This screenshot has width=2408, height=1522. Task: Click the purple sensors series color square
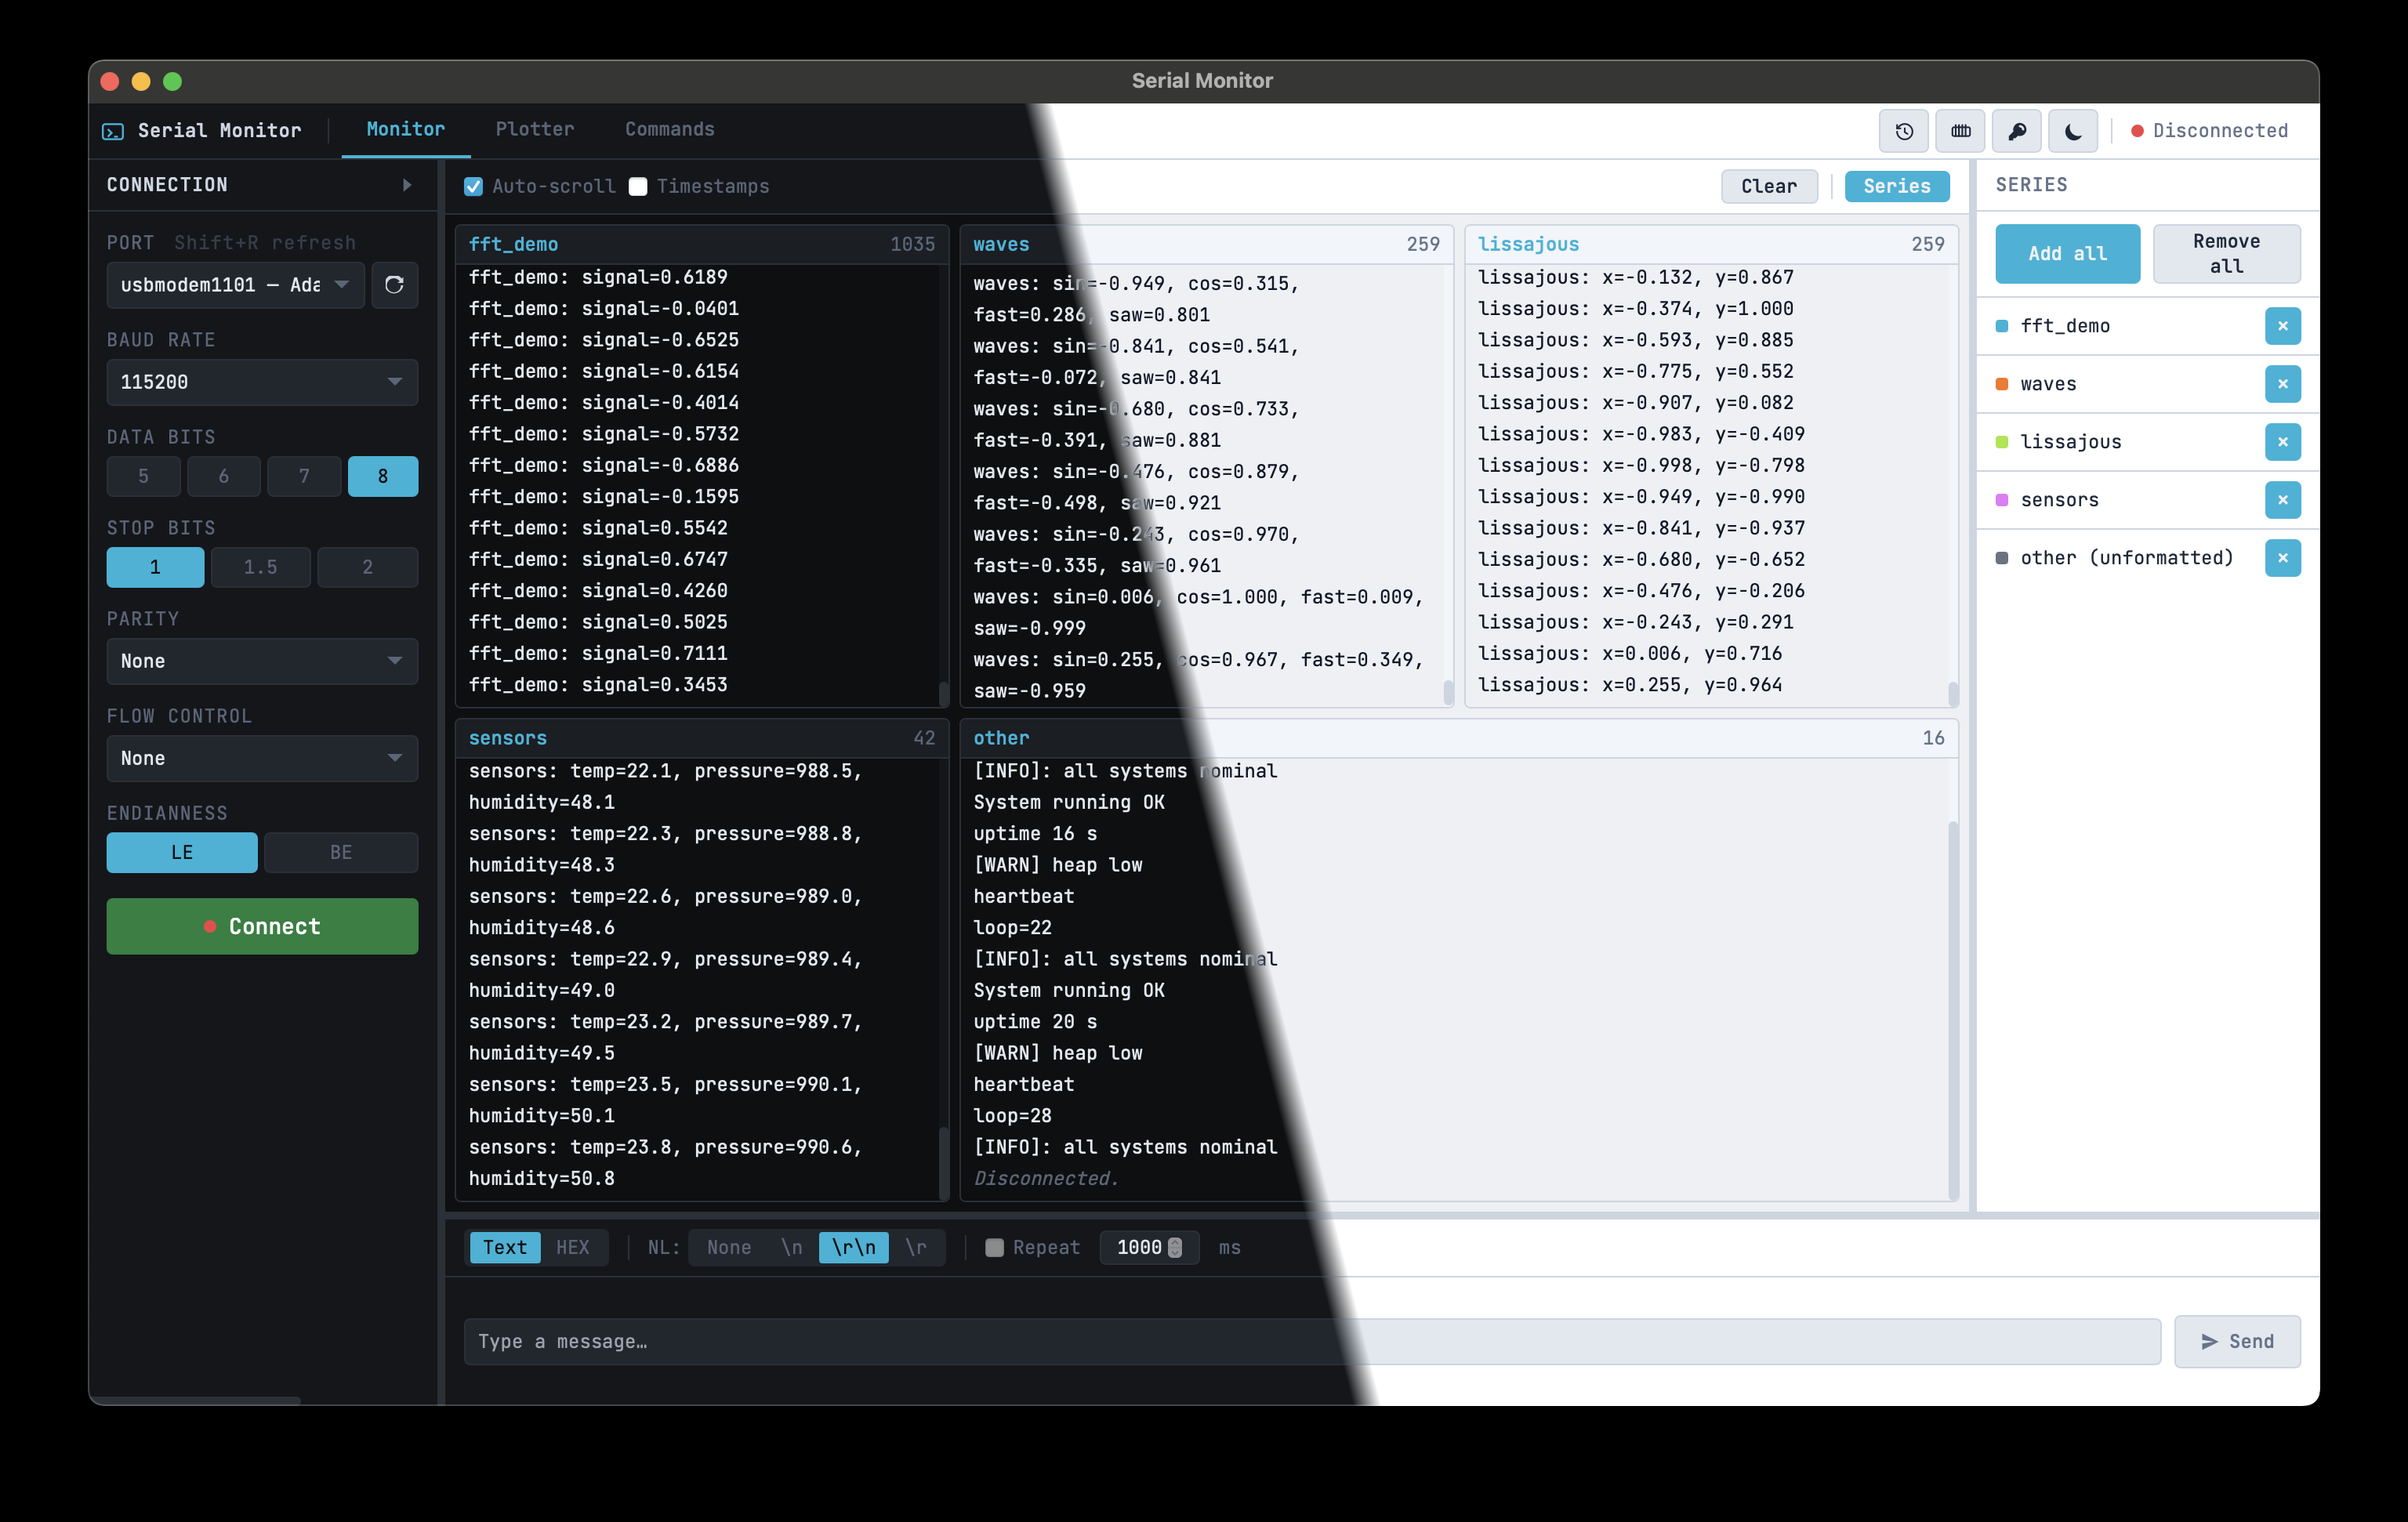[2002, 500]
